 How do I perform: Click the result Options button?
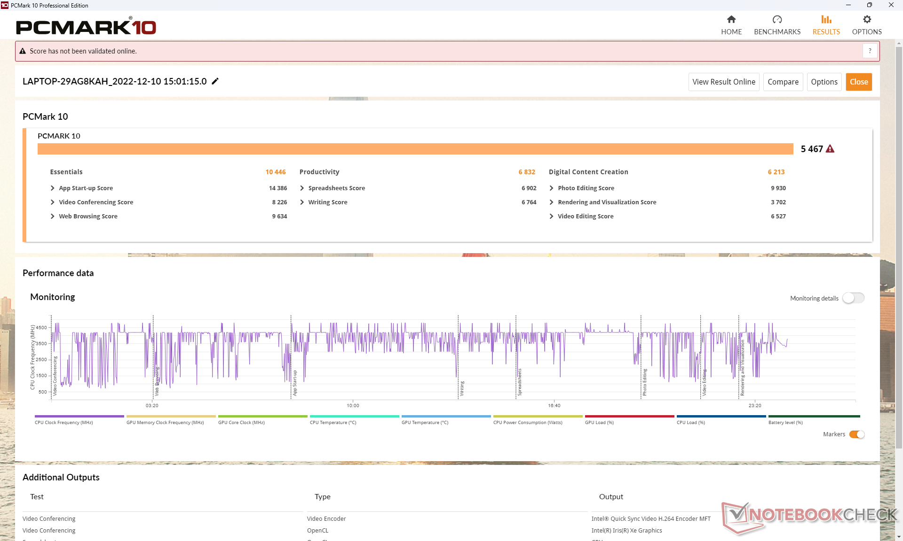point(824,82)
